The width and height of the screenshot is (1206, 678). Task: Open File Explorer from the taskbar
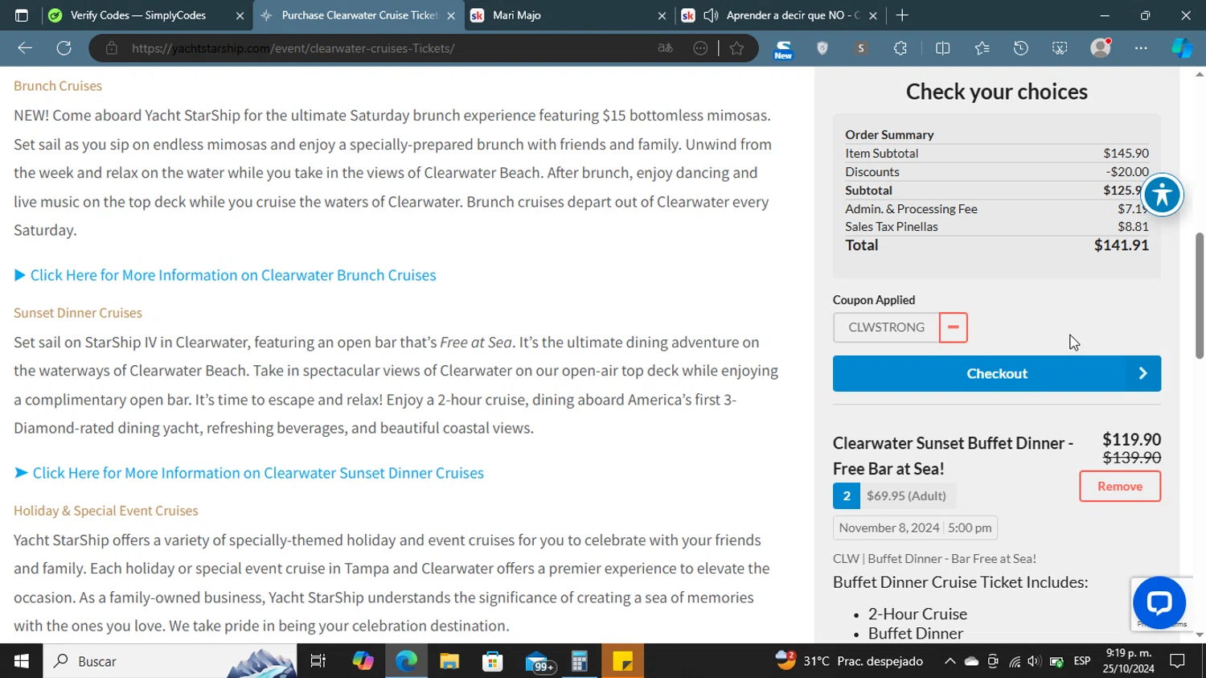(449, 661)
